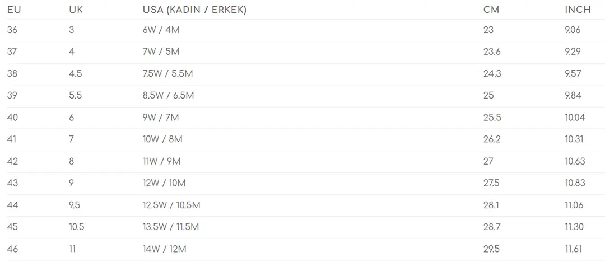Click the 12.5W / 10.5M cell
The image size is (605, 271).
[x=171, y=205]
